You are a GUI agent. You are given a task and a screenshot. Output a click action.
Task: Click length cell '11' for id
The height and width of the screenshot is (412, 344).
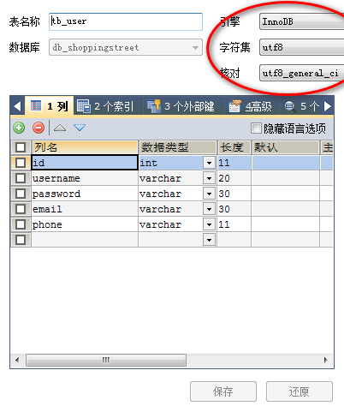coord(234,163)
